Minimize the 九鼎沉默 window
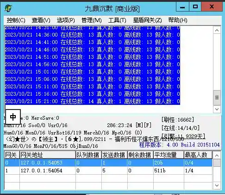225x195 pixels. (x=182, y=7)
